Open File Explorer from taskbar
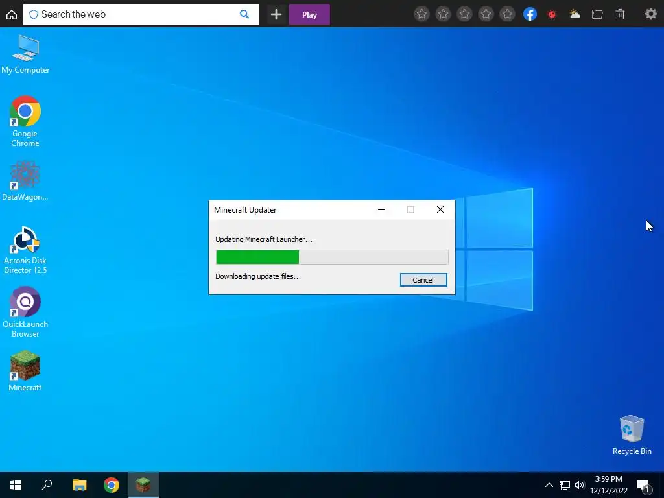The image size is (664, 498). pos(79,485)
